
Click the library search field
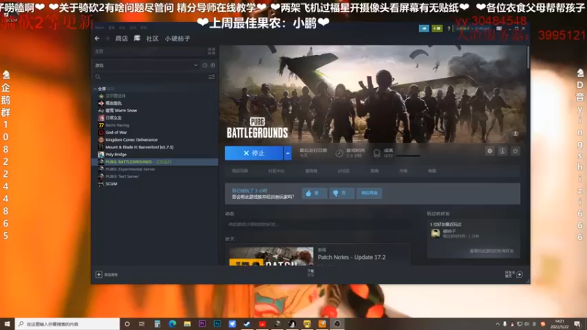click(150, 77)
